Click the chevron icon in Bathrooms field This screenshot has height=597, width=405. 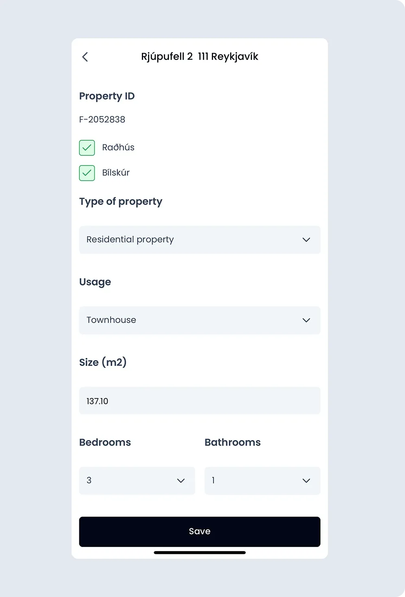click(x=306, y=481)
